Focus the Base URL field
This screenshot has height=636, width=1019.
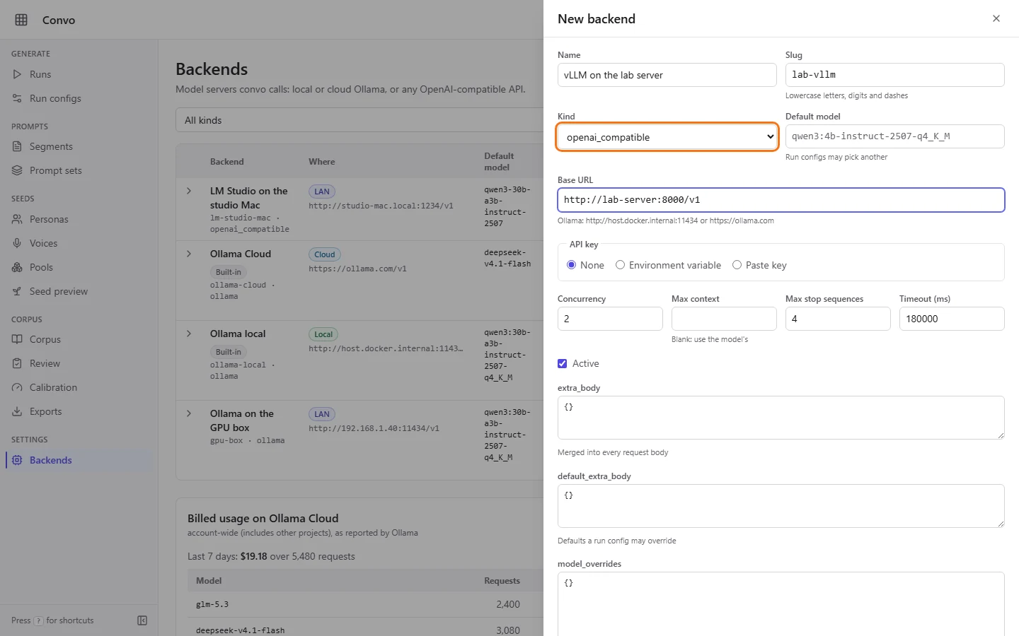point(781,200)
